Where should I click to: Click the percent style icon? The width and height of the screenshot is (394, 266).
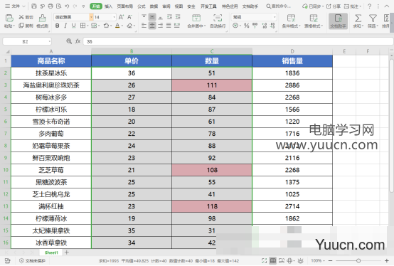coord(247,26)
